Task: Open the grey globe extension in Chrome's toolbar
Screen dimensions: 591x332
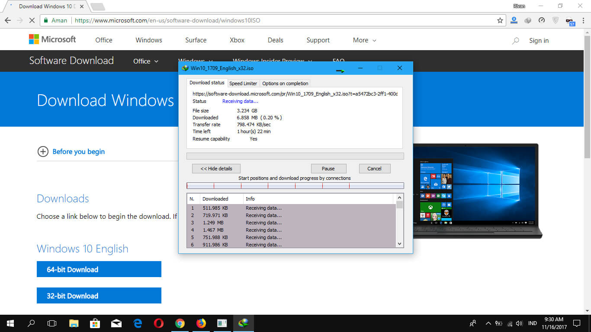Action: pyautogui.click(x=528, y=20)
